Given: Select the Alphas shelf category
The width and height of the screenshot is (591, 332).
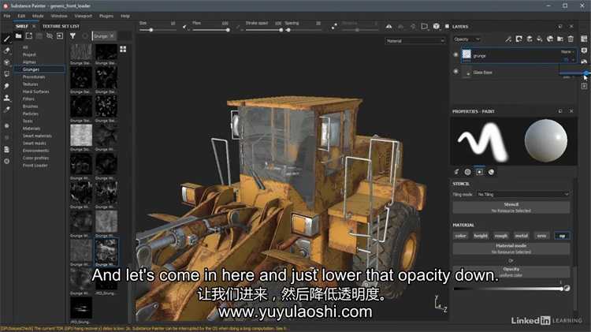Looking at the screenshot, I should (29, 62).
